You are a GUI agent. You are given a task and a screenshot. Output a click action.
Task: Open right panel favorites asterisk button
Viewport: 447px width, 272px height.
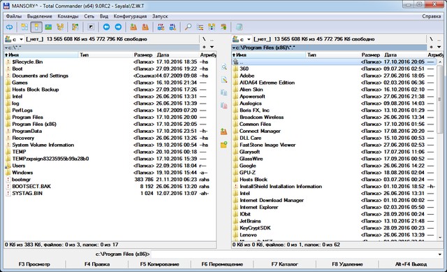point(431,47)
